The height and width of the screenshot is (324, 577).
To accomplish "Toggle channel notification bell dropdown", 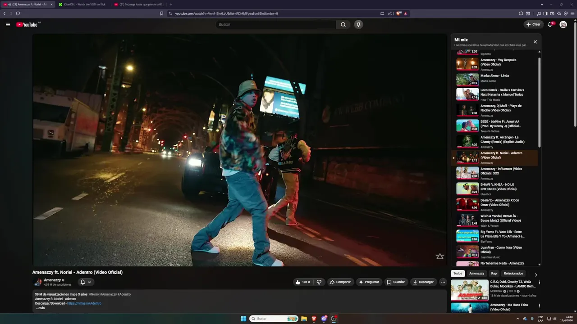I will click(86, 282).
